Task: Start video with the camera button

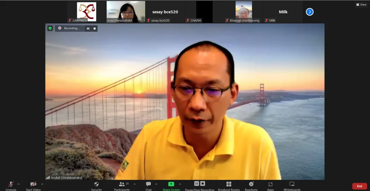Action: click(33, 185)
